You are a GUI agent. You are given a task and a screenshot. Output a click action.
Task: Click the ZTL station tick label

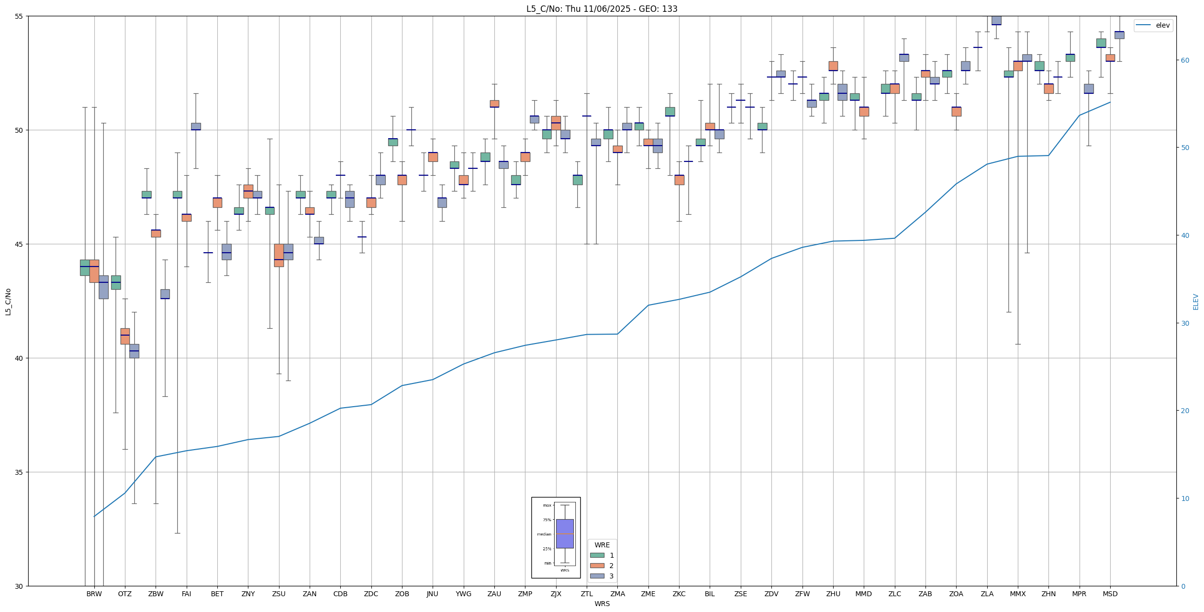[x=586, y=594]
